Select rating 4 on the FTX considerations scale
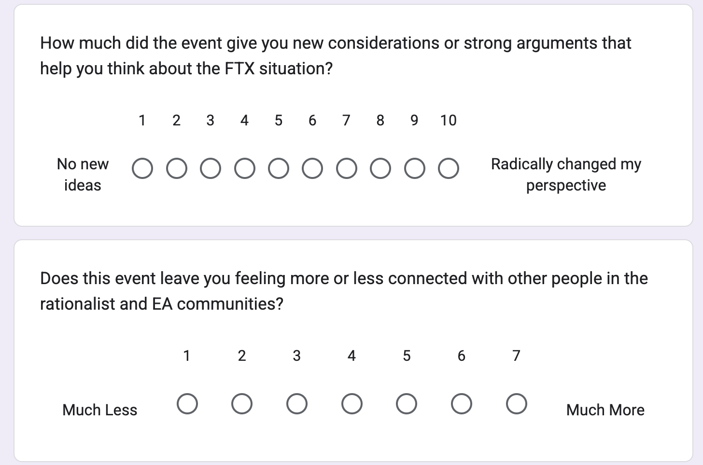This screenshot has height=465, width=703. pyautogui.click(x=244, y=168)
